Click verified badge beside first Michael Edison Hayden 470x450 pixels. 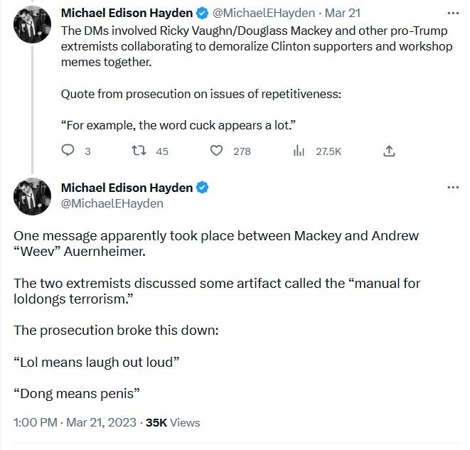click(203, 14)
